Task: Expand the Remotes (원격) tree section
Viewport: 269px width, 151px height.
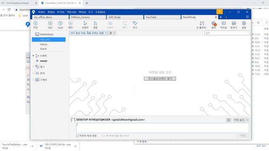Action: click(34, 73)
